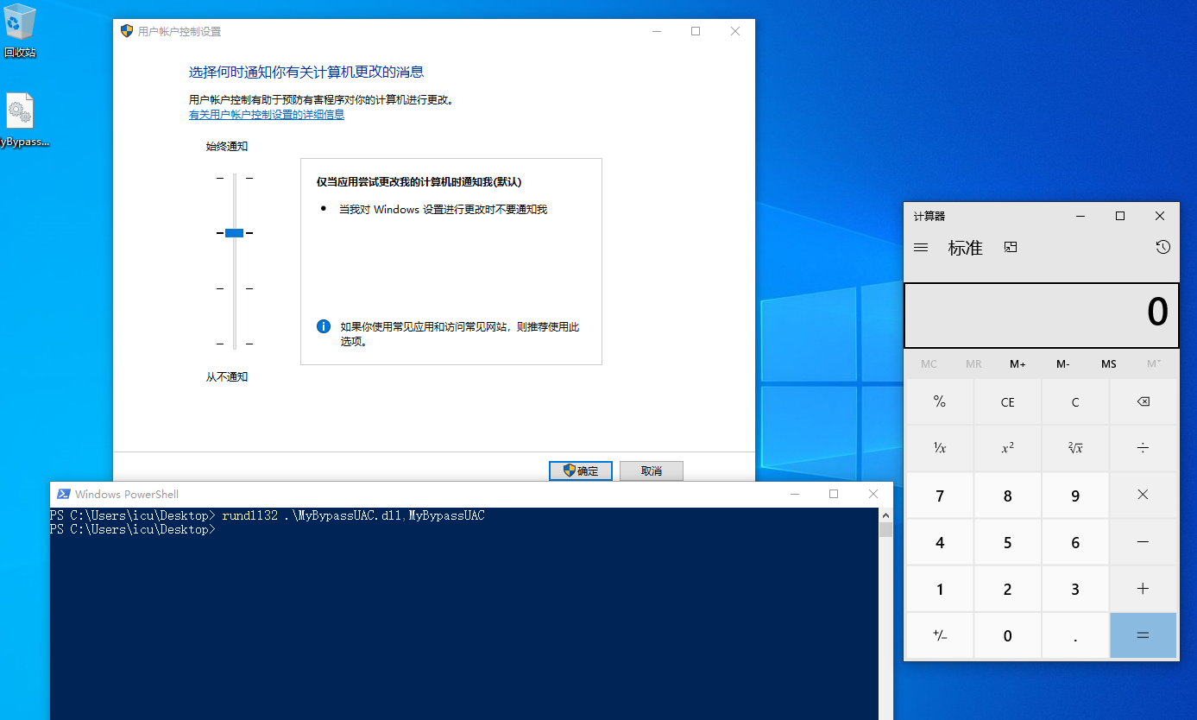Screen dimensions: 1197x720
Task: Close the UAC settings window
Action: (735, 31)
